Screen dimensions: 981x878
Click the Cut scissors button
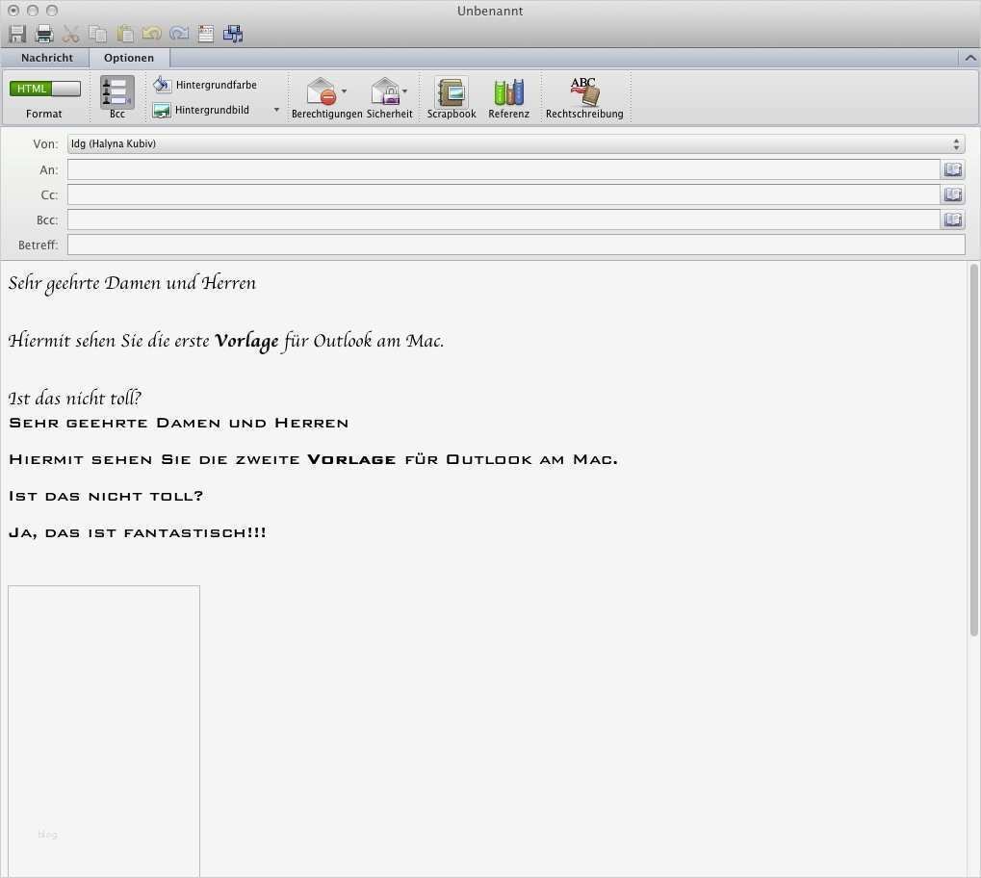[69, 34]
